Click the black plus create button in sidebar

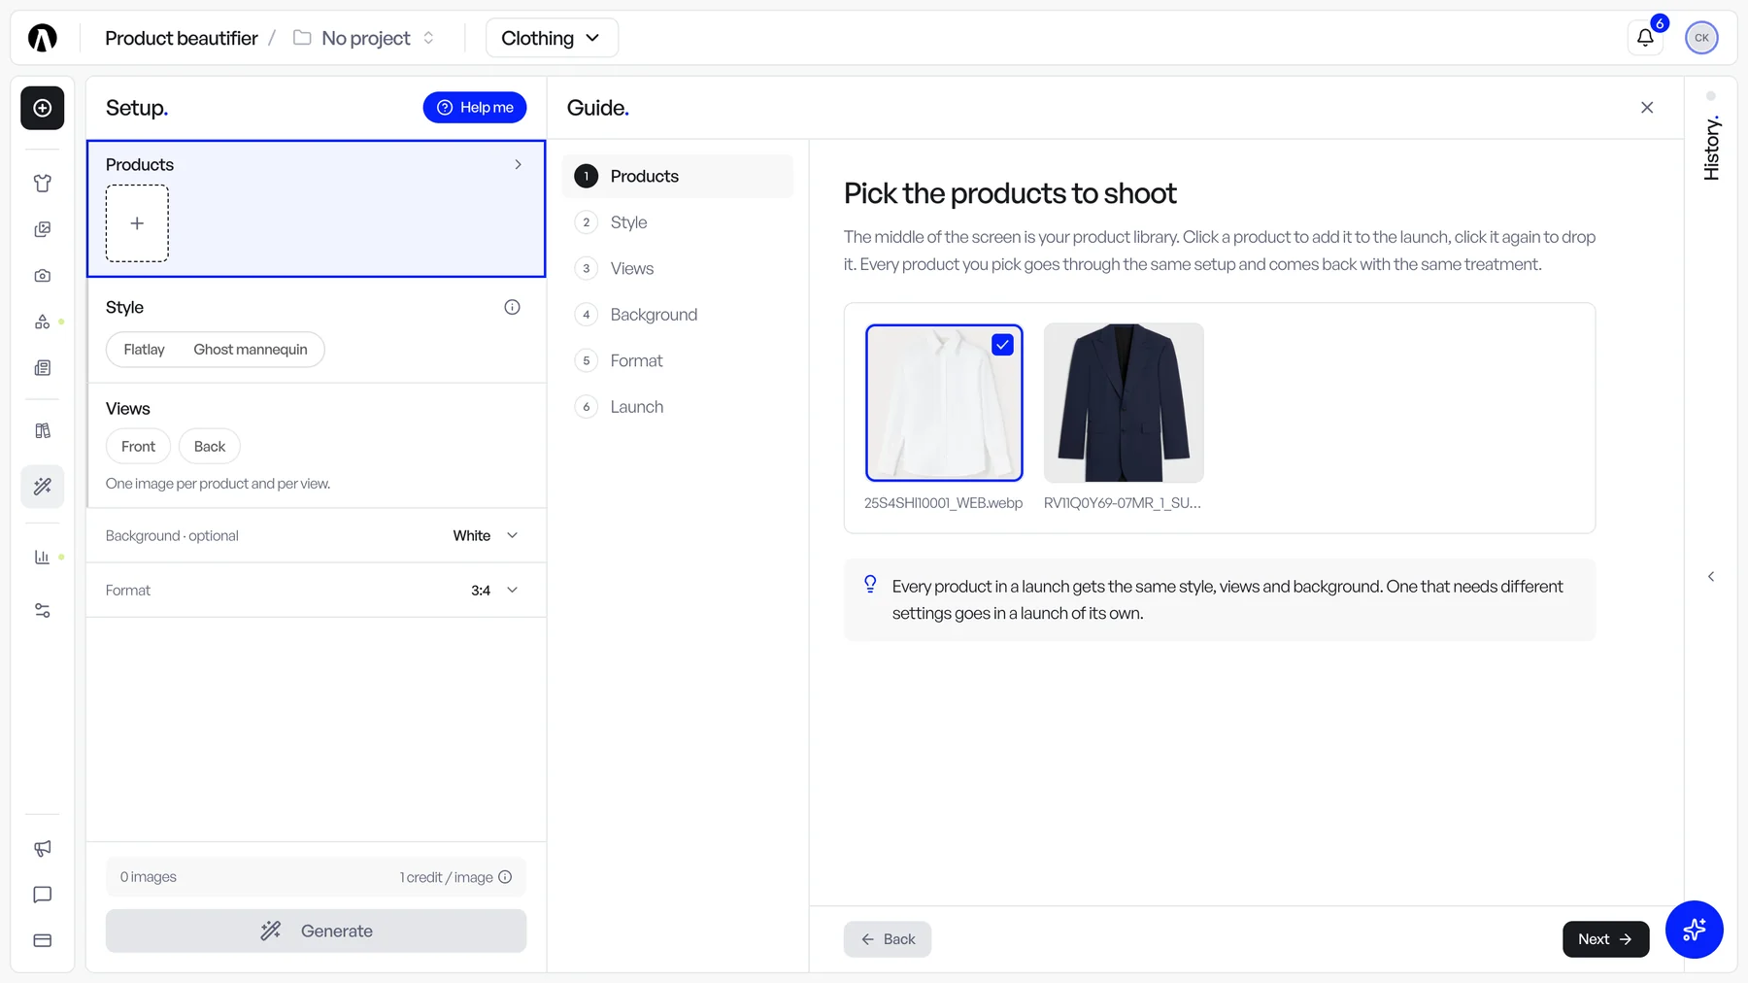(x=43, y=108)
